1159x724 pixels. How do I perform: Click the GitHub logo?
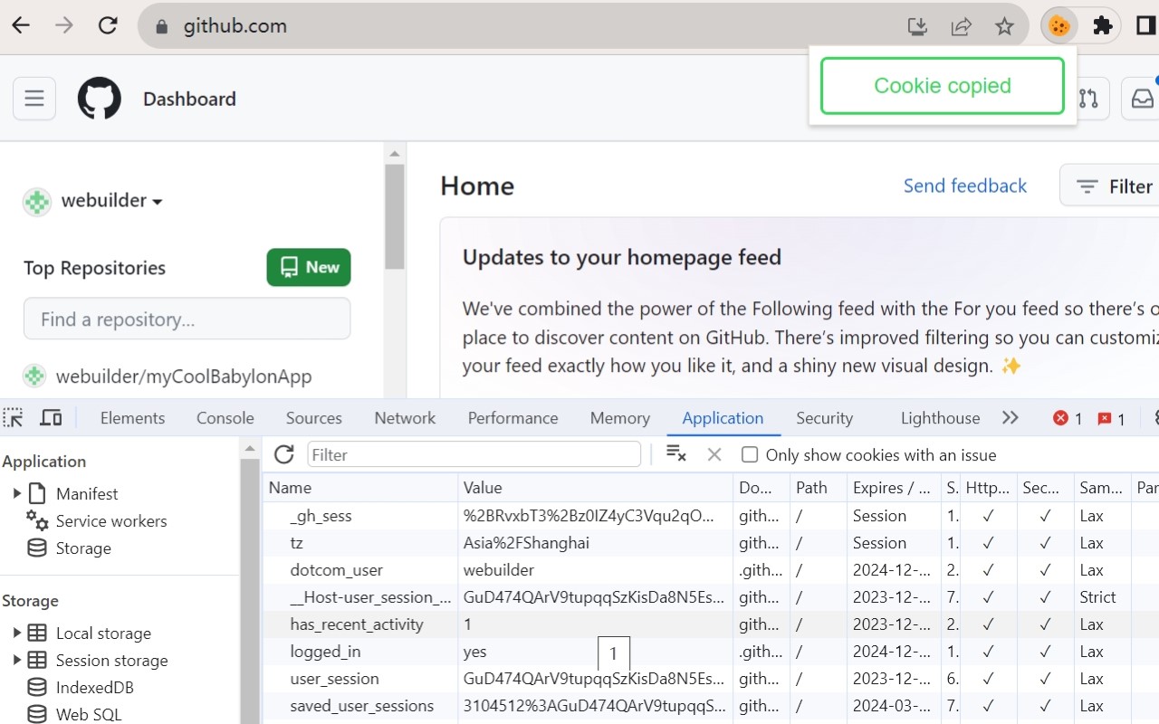tap(100, 98)
